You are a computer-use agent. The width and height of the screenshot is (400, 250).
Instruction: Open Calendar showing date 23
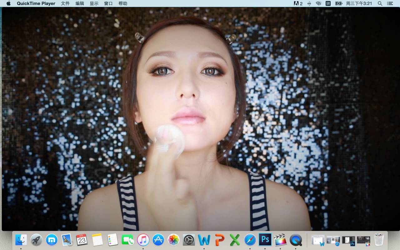[x=82, y=240]
